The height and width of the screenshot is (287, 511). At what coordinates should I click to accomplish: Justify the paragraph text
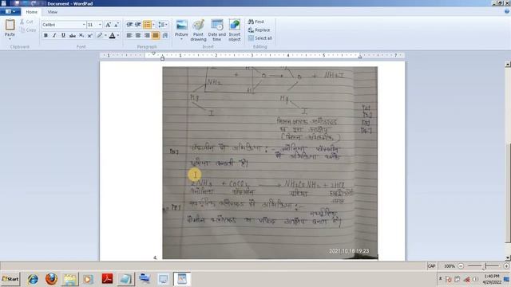click(156, 35)
